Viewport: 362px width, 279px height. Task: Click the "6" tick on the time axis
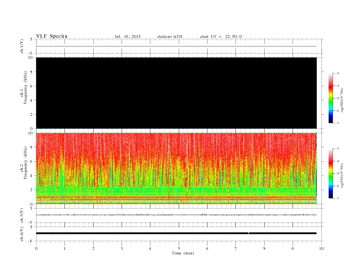click(207, 248)
